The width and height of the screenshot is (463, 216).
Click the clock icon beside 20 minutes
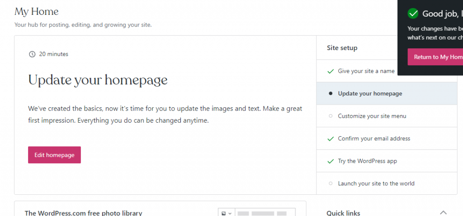[x=32, y=54]
